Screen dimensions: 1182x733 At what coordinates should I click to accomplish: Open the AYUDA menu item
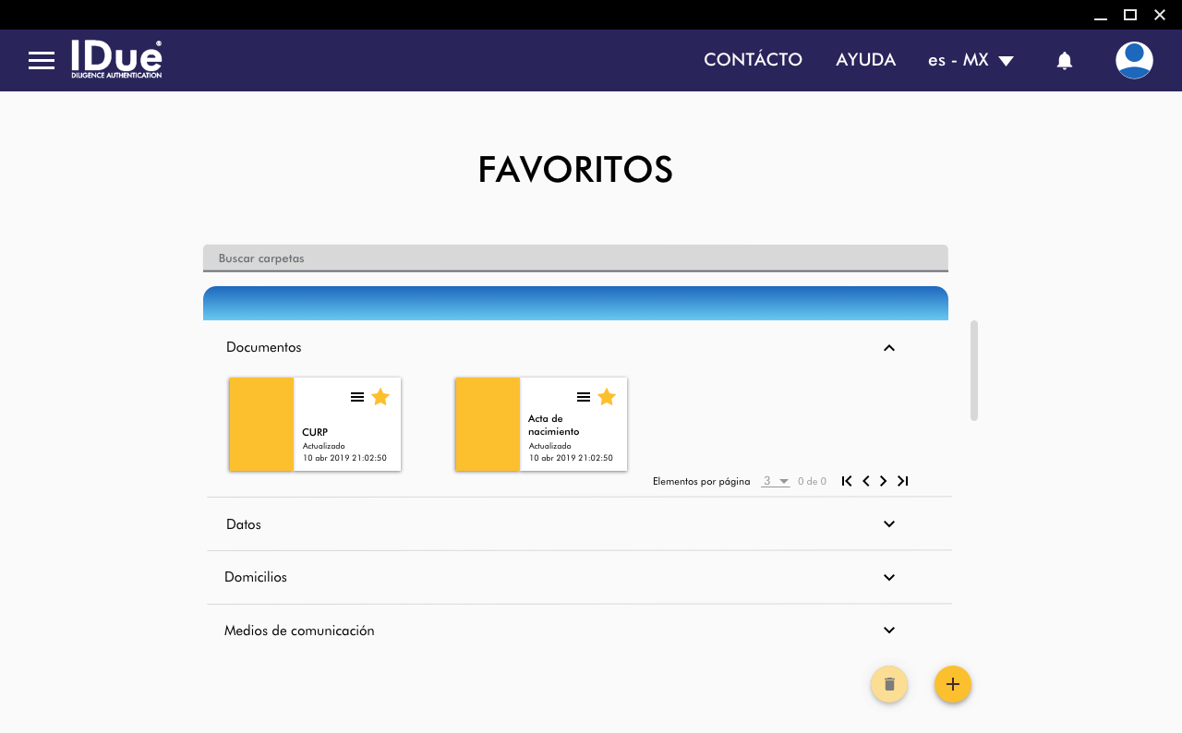click(865, 60)
